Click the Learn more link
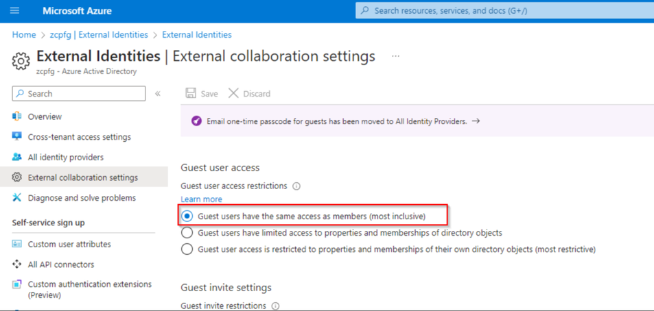654x311 pixels. (x=201, y=199)
